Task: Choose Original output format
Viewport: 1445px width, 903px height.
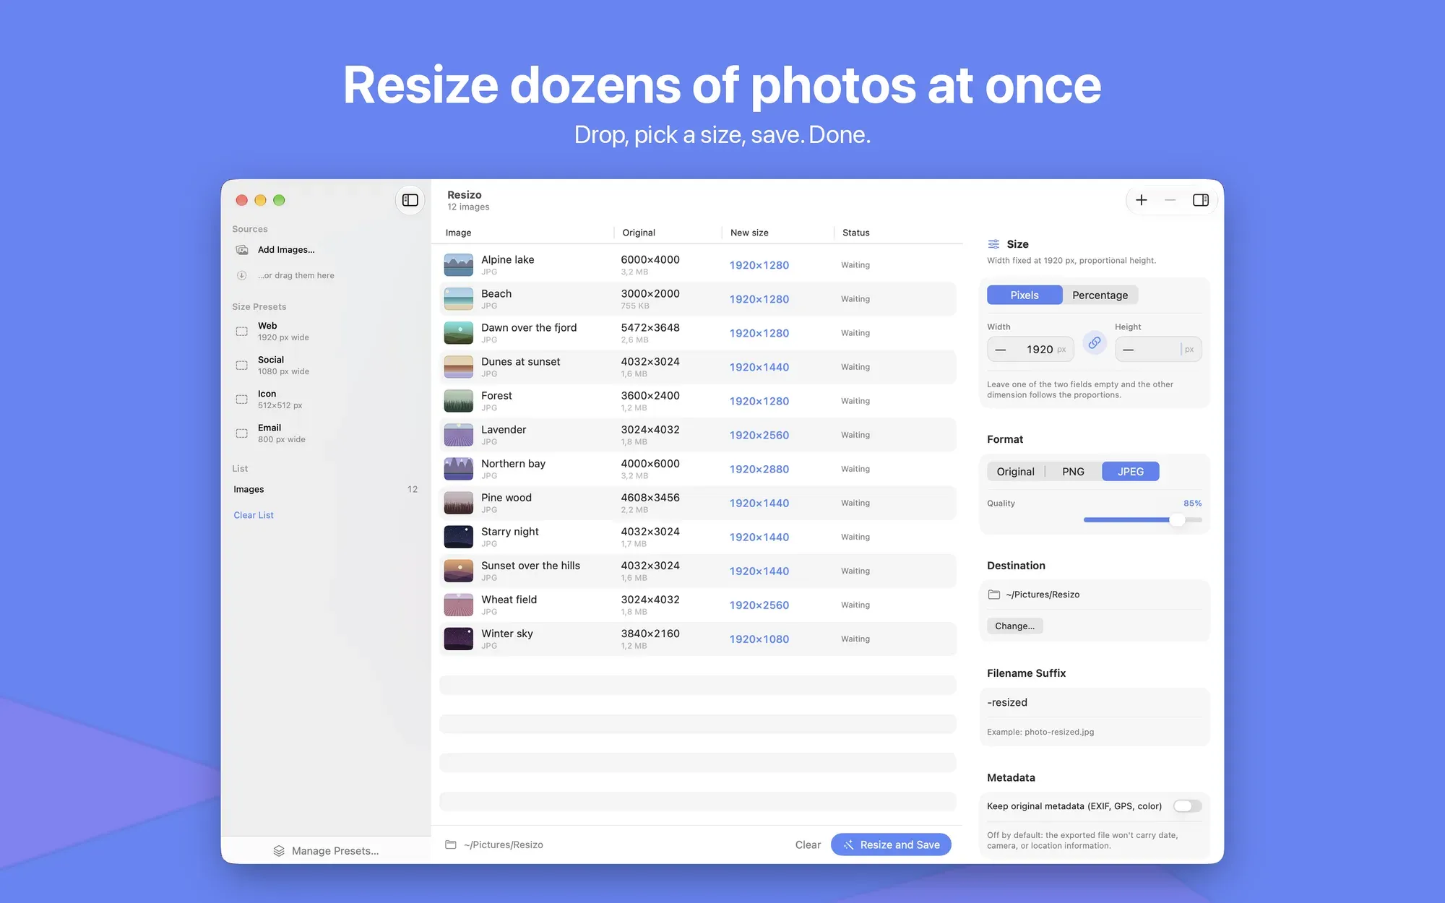Action: 1015,472
